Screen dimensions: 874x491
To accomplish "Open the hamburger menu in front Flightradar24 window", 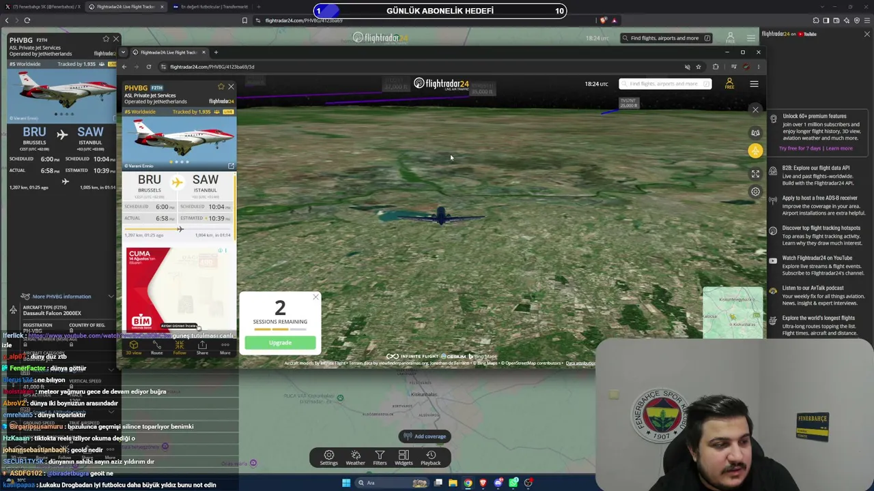I will (x=754, y=84).
